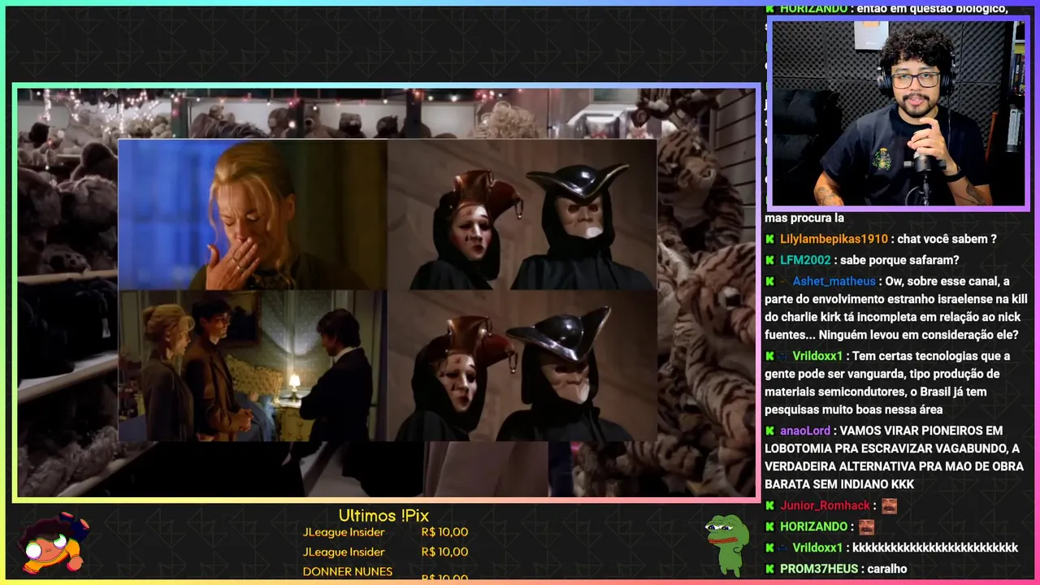Click the upper masked figures panel
Screen dimensions: 1040x585
tap(522, 215)
